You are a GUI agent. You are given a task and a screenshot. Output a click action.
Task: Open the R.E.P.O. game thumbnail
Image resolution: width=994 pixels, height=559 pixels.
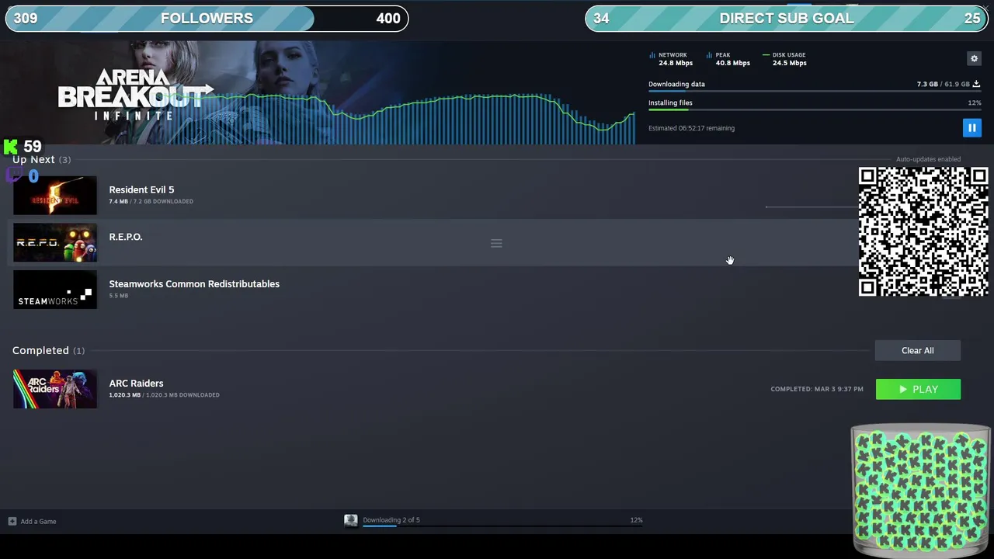pyautogui.click(x=55, y=242)
